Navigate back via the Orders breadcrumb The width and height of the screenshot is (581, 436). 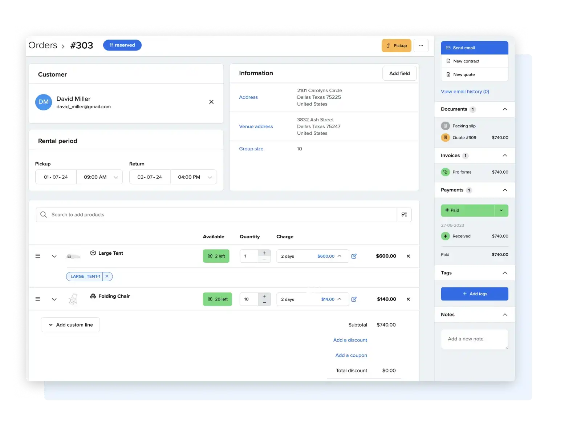tap(43, 45)
